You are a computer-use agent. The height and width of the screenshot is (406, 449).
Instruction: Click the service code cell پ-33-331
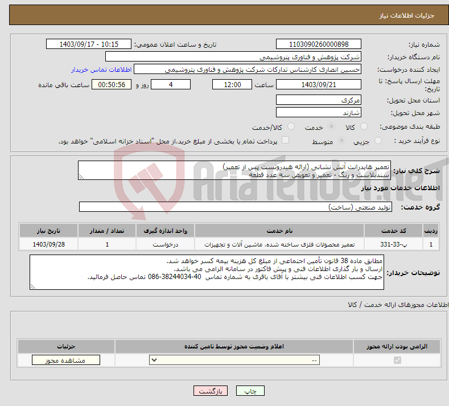click(x=393, y=244)
